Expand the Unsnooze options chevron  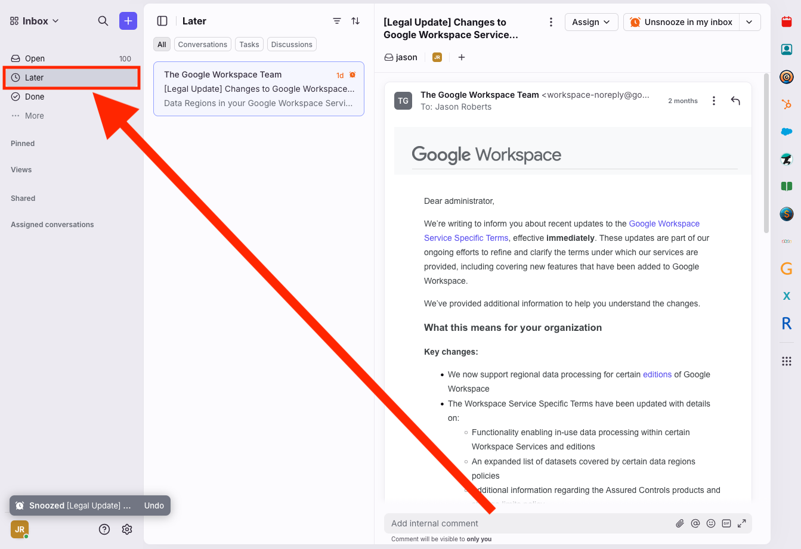pyautogui.click(x=750, y=22)
